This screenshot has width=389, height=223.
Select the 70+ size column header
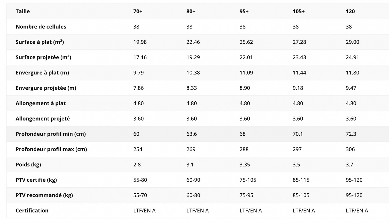[138, 11]
